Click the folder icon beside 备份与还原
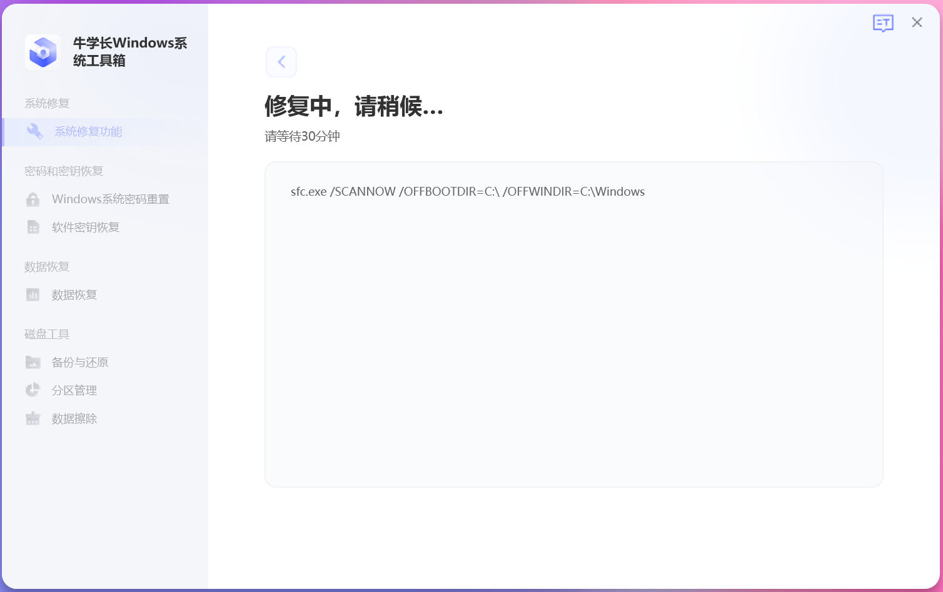This screenshot has height=592, width=943. [33, 362]
